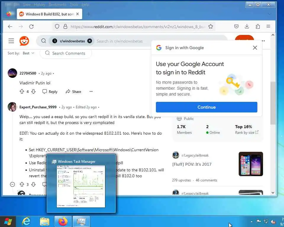Open Expert_Purchase_9999's profile link
The height and width of the screenshot is (227, 284).
click(x=38, y=107)
